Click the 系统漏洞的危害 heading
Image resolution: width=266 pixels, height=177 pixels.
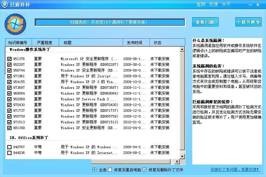(208, 66)
